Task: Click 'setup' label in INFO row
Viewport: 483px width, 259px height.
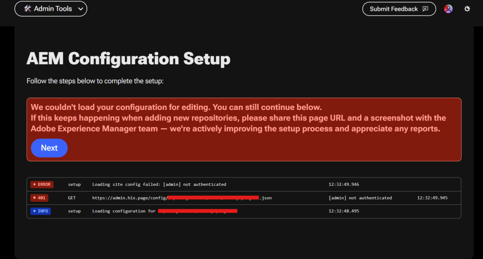Action: click(74, 211)
